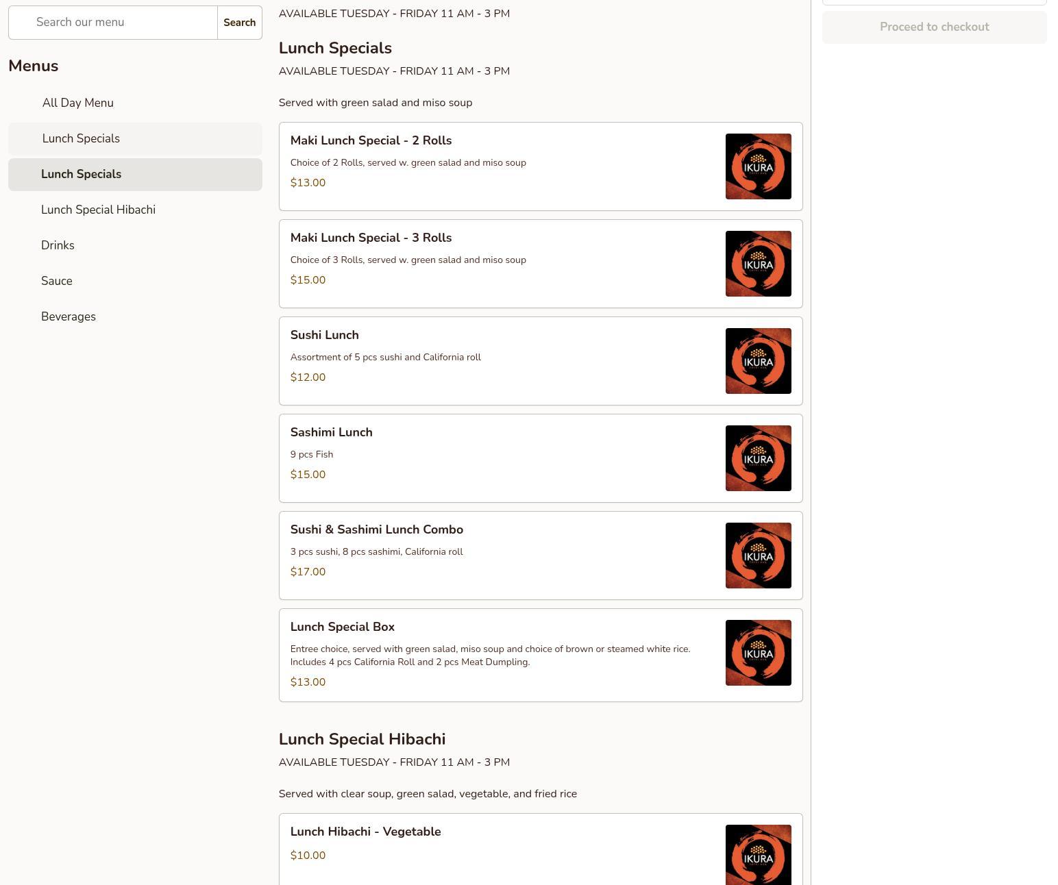Open the Sashimi Lunch item title
This screenshot has height=885, width=1058.
point(331,432)
